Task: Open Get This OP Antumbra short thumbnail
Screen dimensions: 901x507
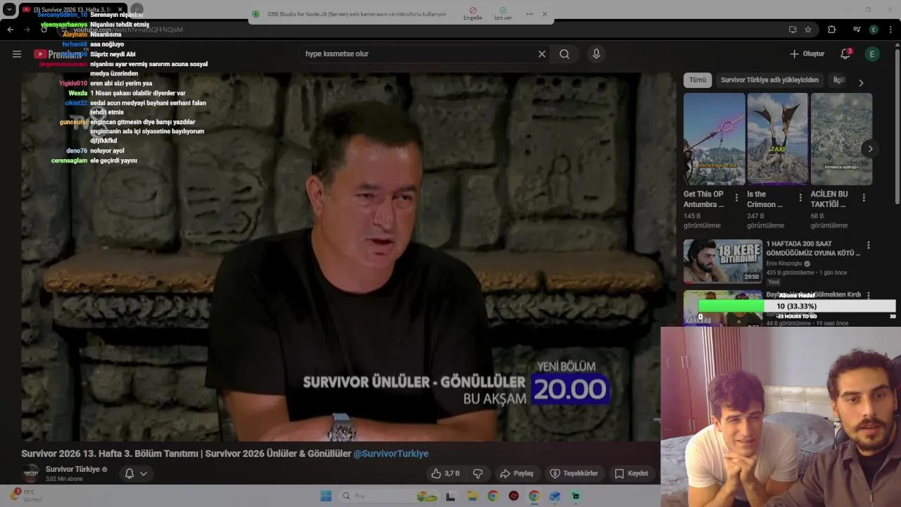Action: pos(714,139)
